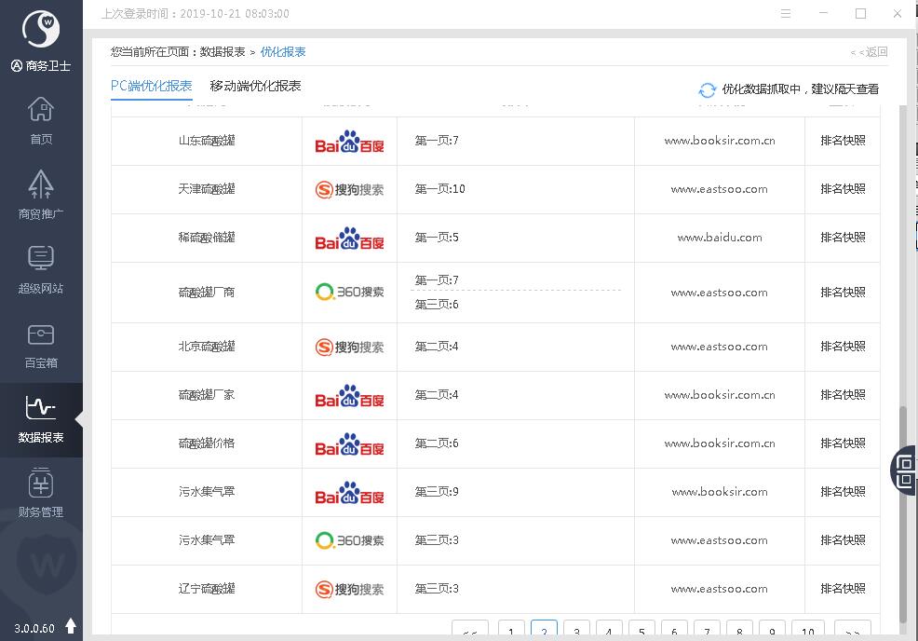Click the upgrade arrow next to version 3.0.0.60
Screen dimensions: 918x641
point(71,626)
